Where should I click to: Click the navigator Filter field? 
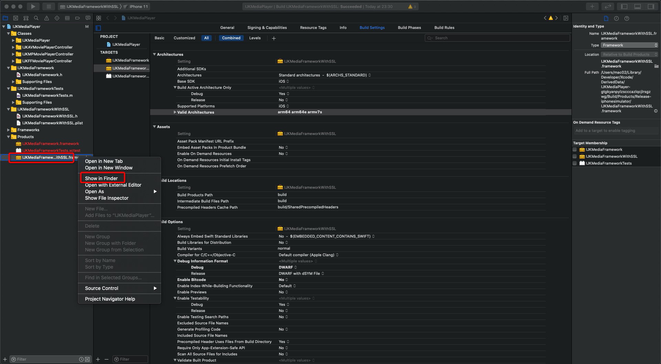50,359
